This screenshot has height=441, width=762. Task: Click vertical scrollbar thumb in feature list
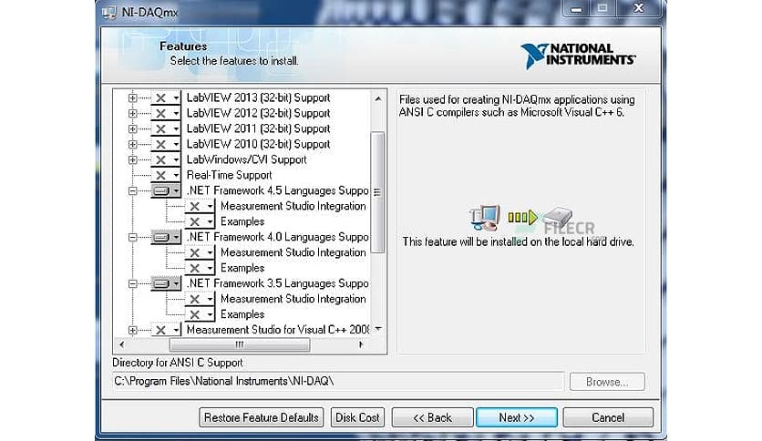point(377,192)
